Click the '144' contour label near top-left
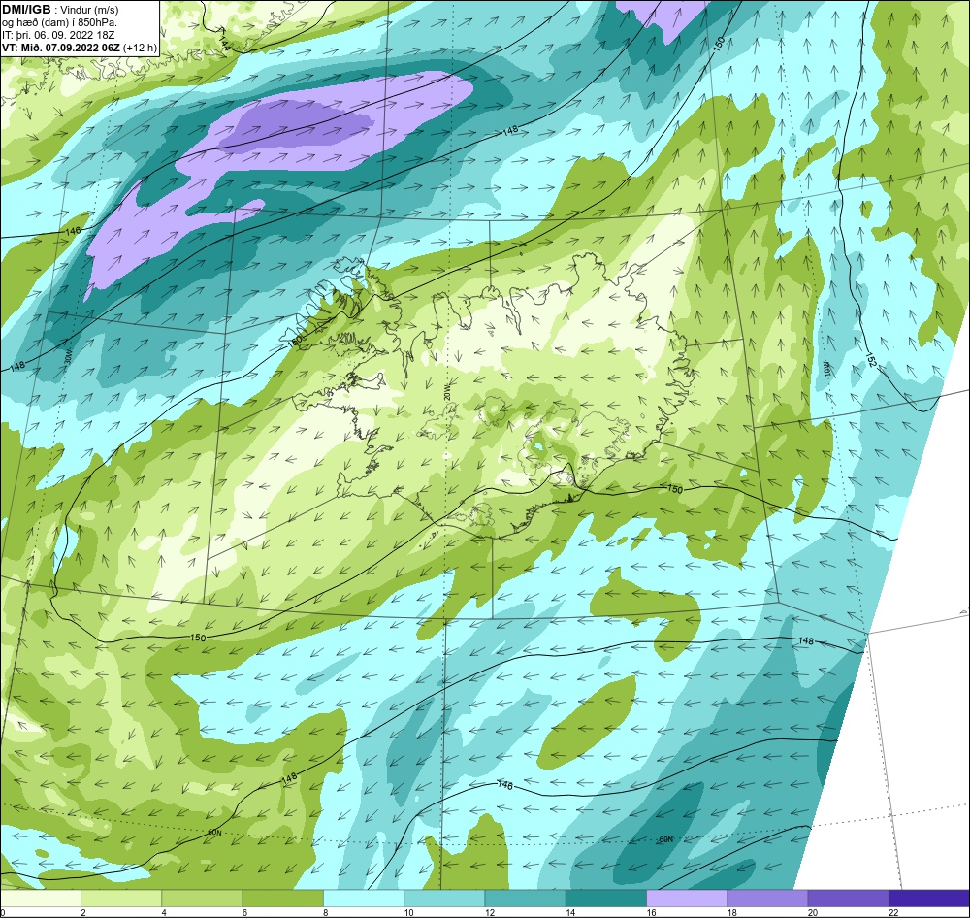Image resolution: width=970 pixels, height=918 pixels. click(224, 44)
